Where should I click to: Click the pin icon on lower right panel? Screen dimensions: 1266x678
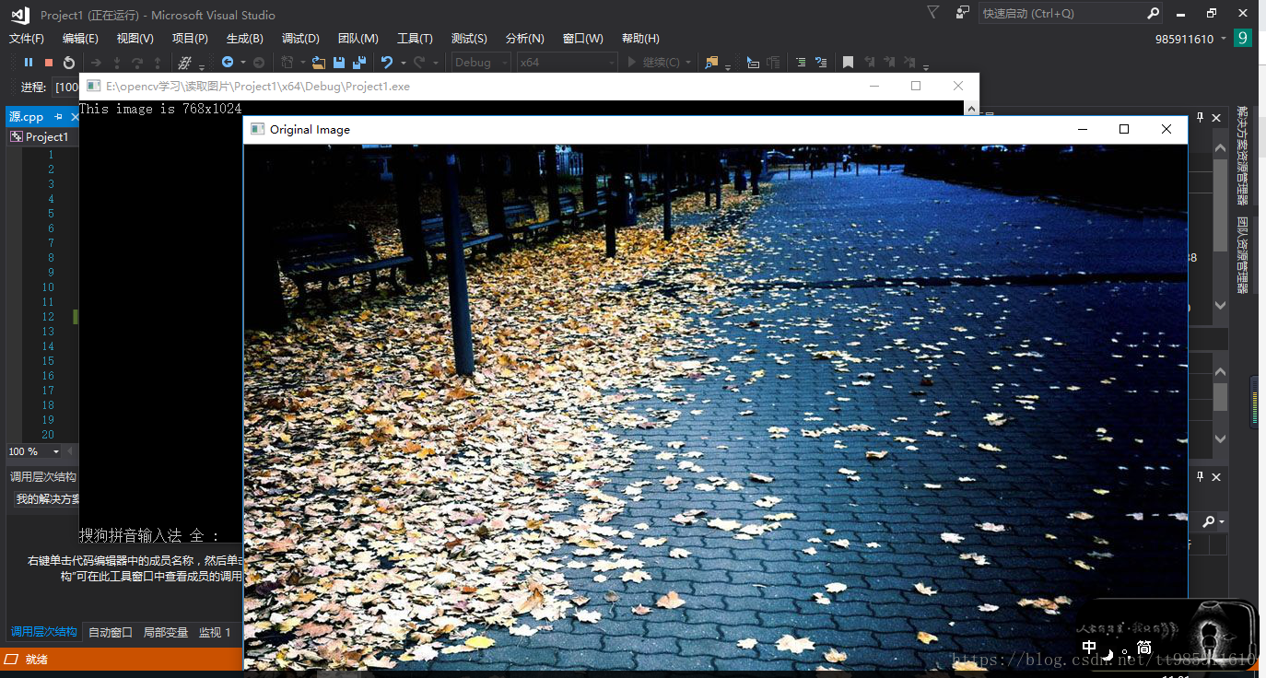tap(1200, 476)
